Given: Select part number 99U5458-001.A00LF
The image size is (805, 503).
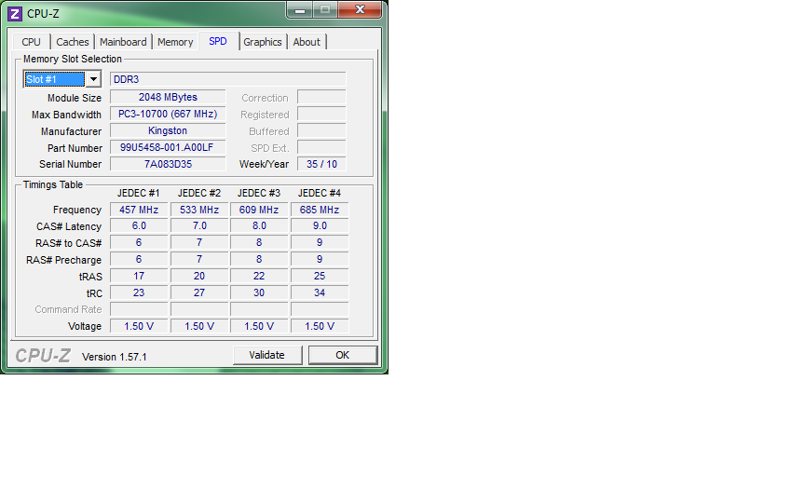Looking at the screenshot, I should (168, 148).
